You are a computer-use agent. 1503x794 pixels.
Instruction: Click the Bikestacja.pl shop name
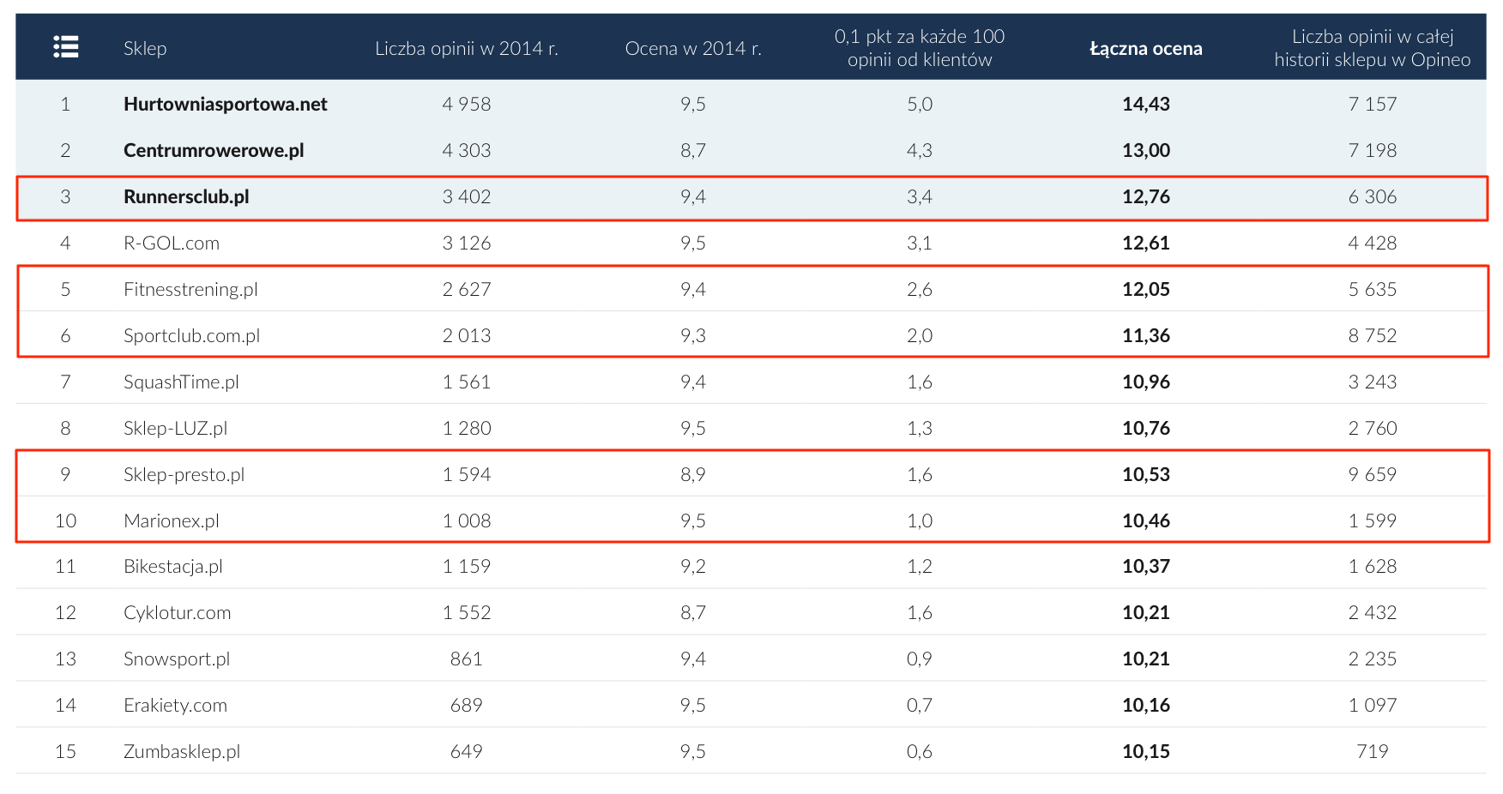[173, 566]
